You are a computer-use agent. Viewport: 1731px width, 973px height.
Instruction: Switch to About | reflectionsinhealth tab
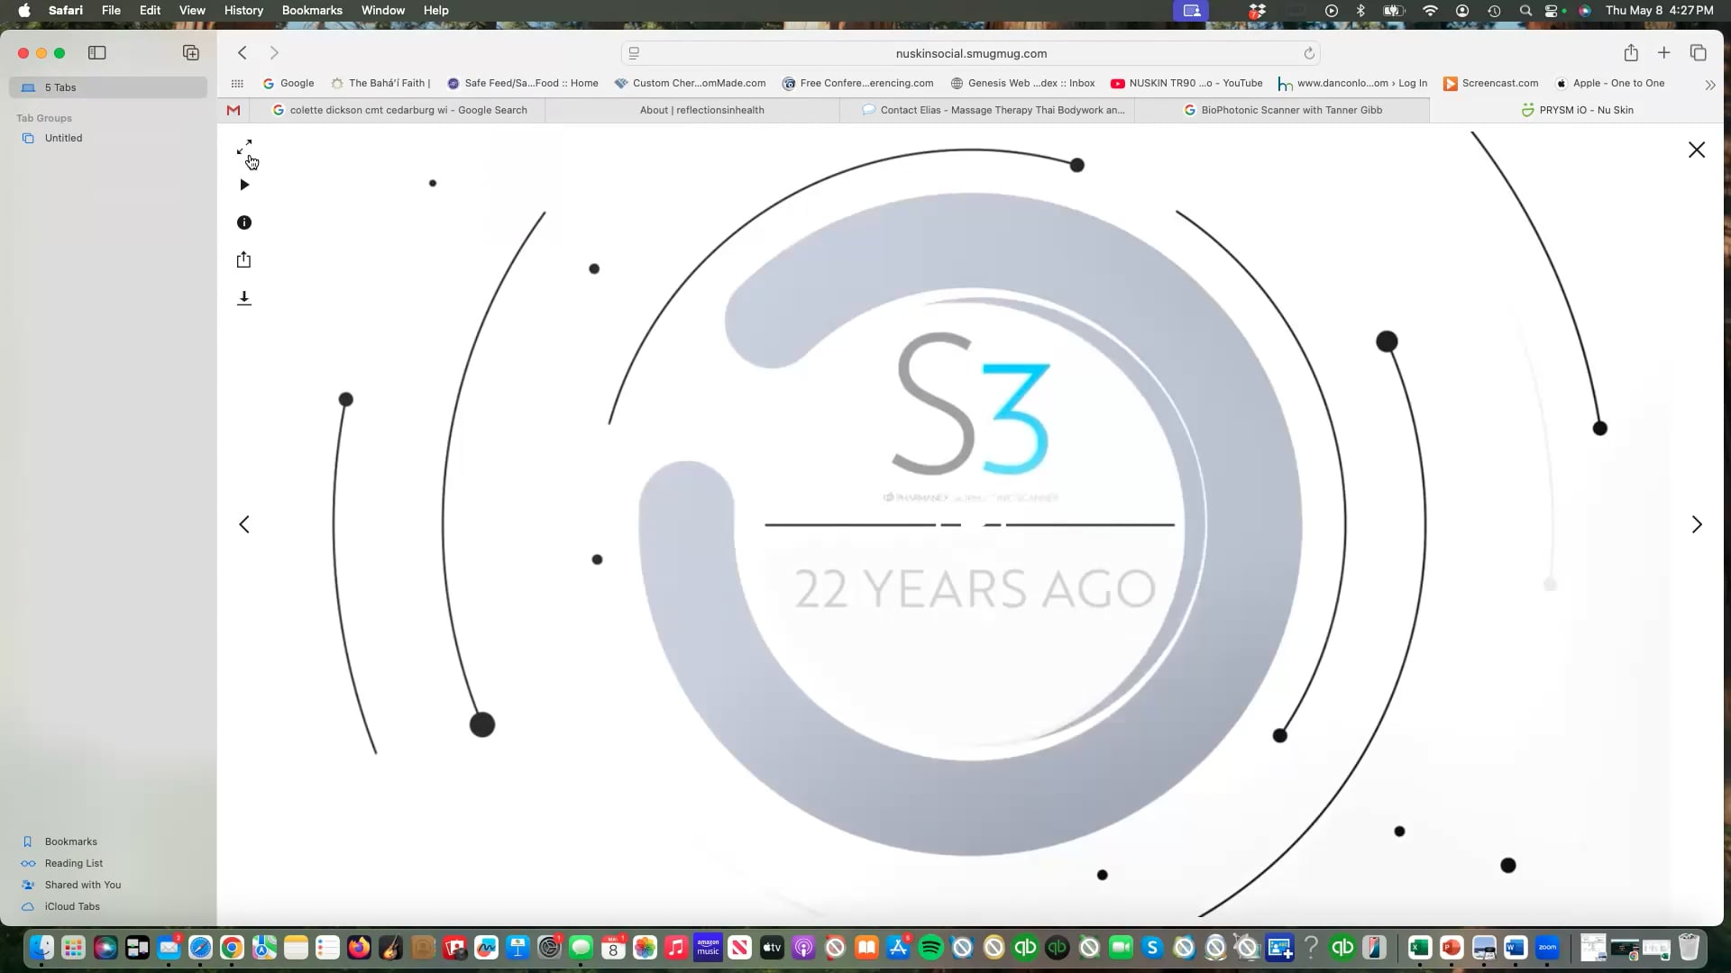[x=701, y=110]
